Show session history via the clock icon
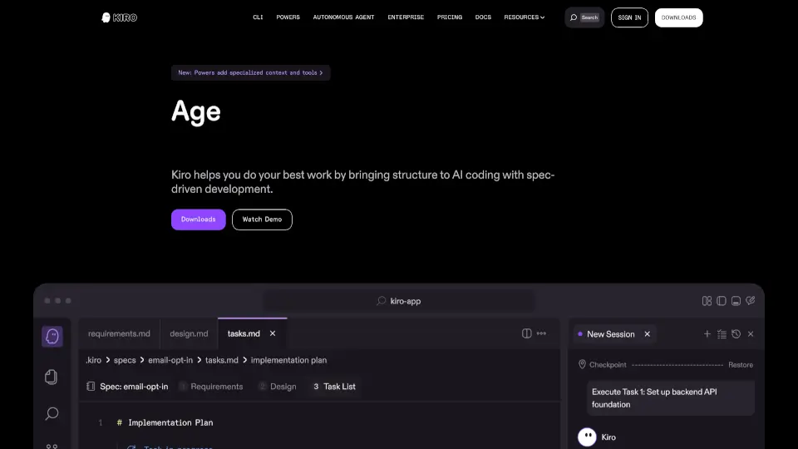The width and height of the screenshot is (798, 449). (x=736, y=334)
